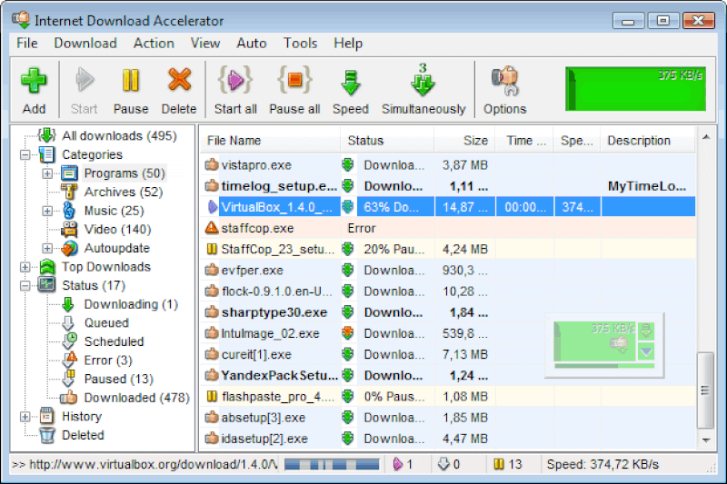Open the Download menu
This screenshot has width=727, height=484.
(x=85, y=43)
